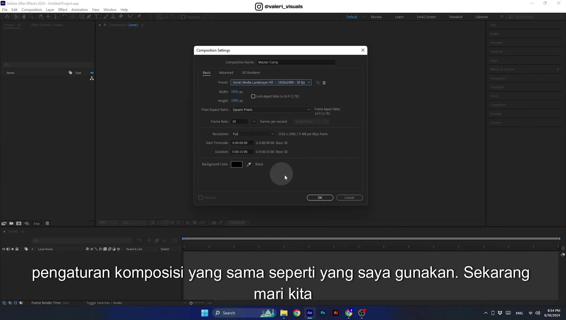Select the Puppet Pin tool
Screen dimensions: 566x320
click(139, 17)
